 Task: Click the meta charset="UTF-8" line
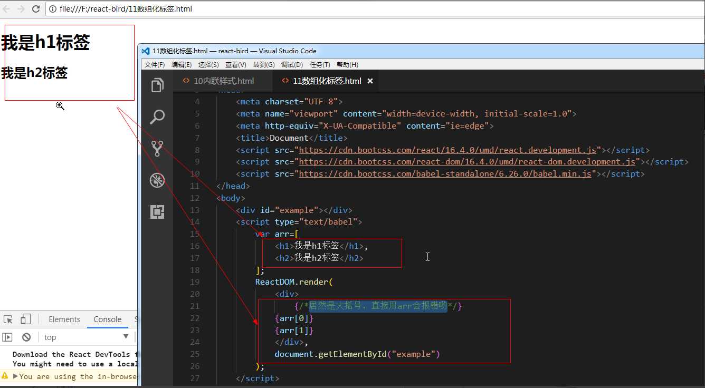point(289,102)
